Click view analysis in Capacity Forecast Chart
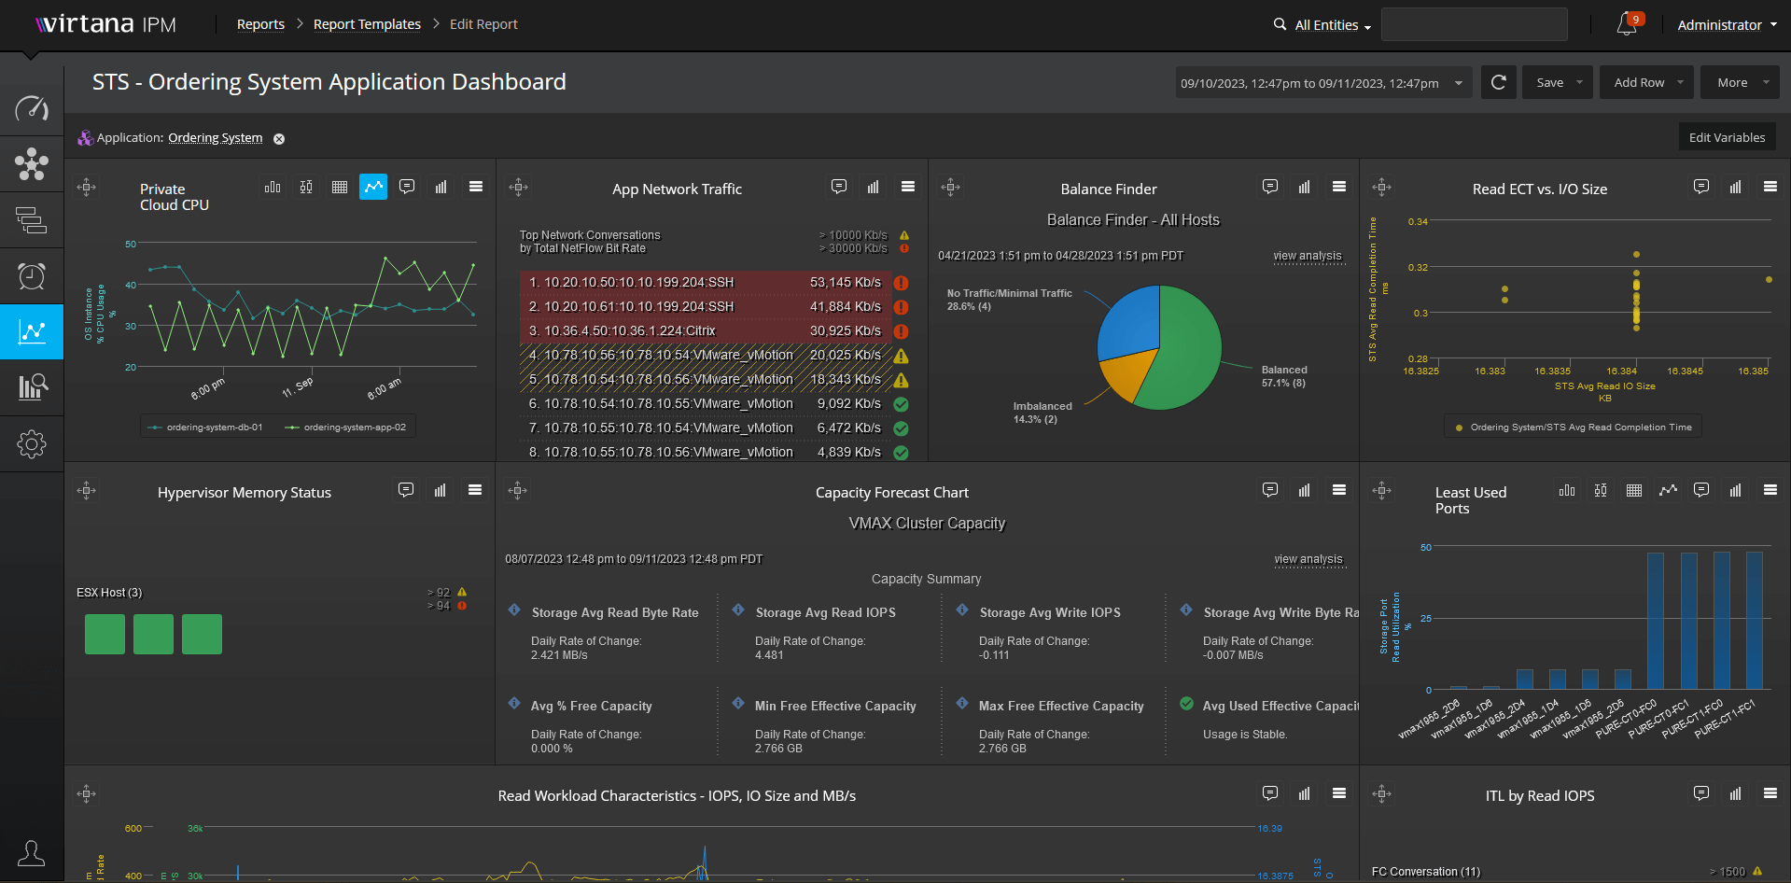The image size is (1791, 883). 1308,559
